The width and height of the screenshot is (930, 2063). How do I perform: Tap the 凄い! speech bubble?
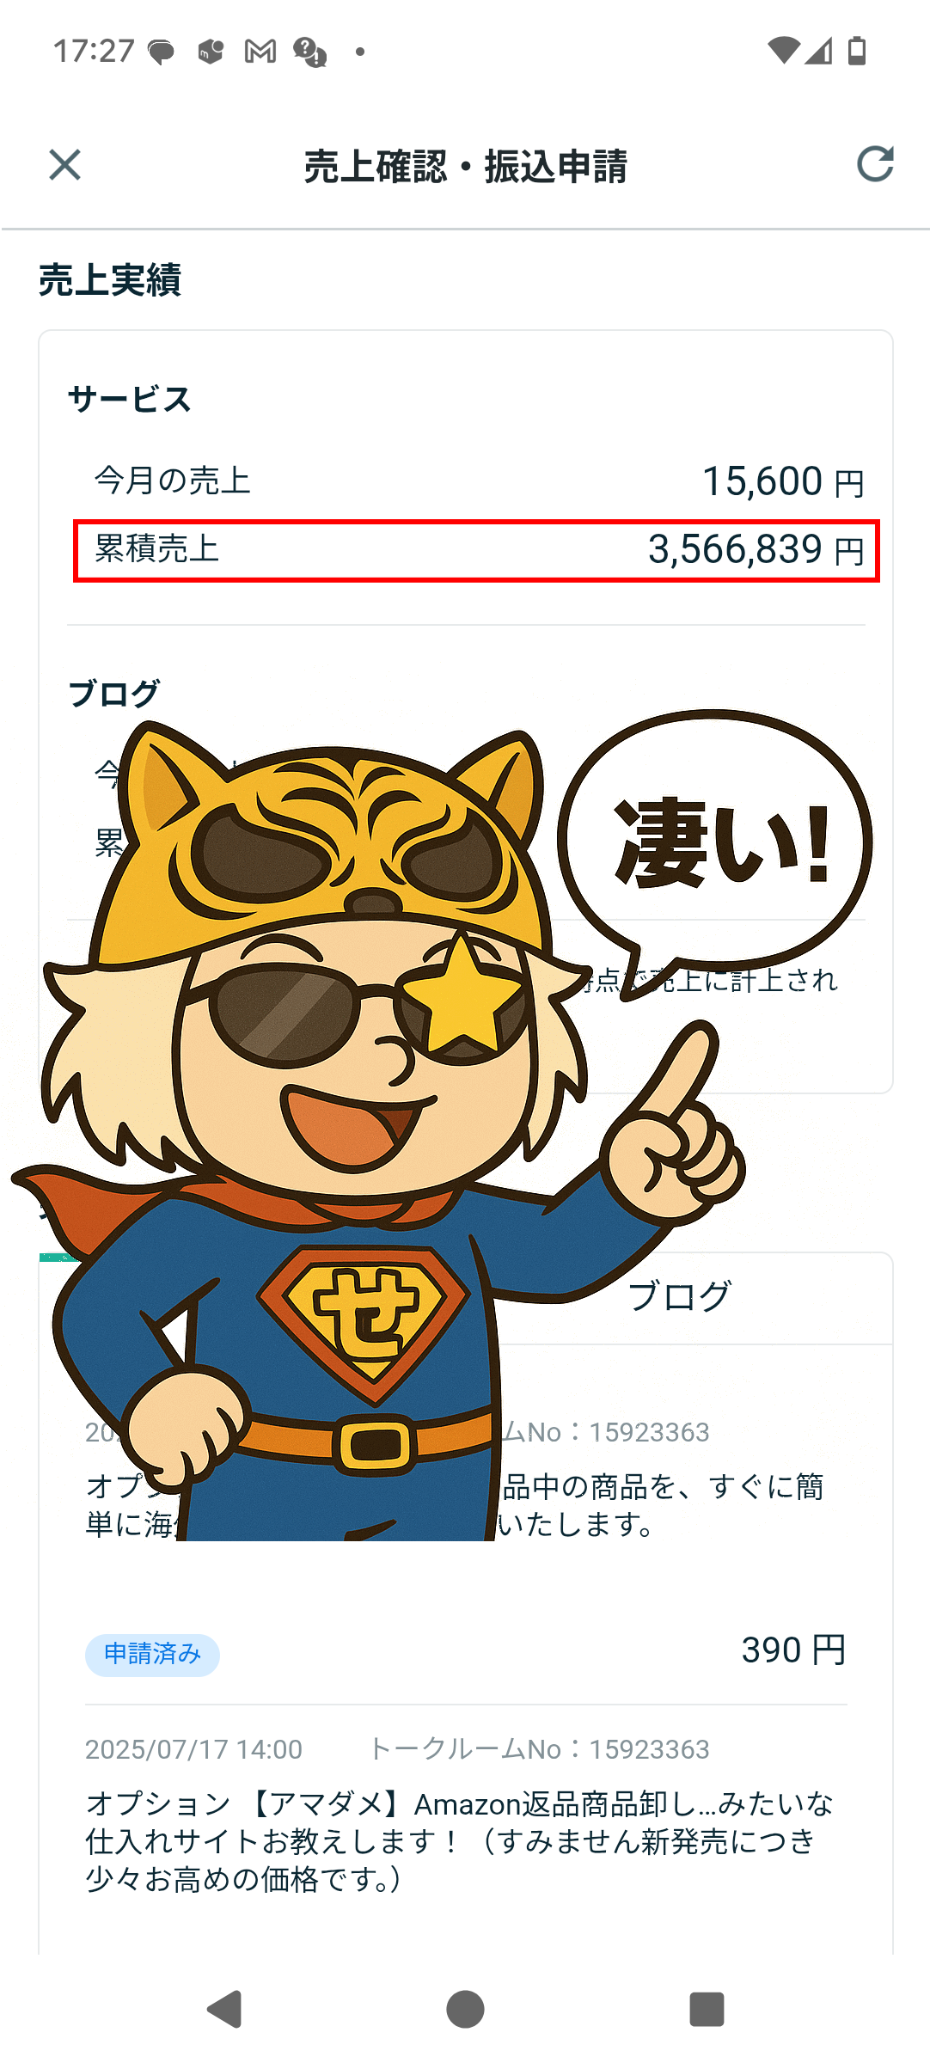pyautogui.click(x=715, y=851)
